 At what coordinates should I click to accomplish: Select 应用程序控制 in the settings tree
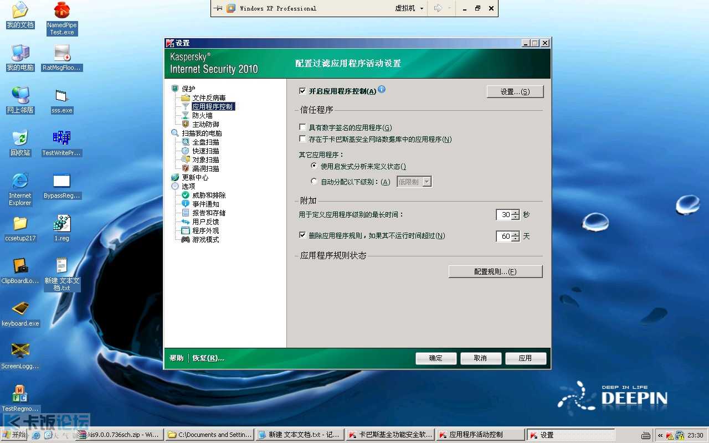tap(213, 106)
